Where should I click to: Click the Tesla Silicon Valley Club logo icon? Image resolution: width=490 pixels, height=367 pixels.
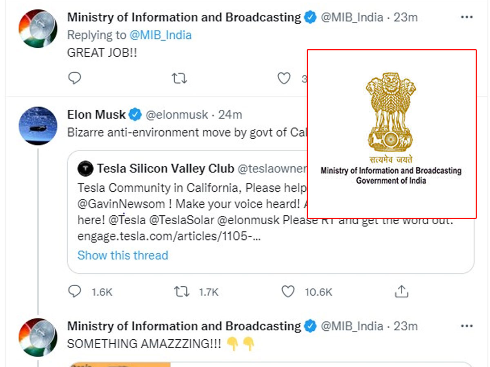click(x=86, y=168)
